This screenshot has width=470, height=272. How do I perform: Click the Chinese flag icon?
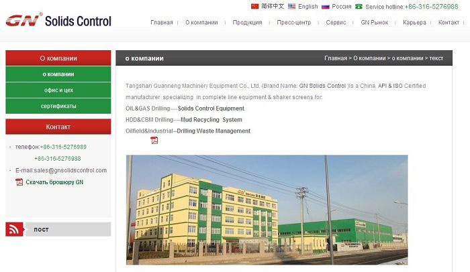254,6
